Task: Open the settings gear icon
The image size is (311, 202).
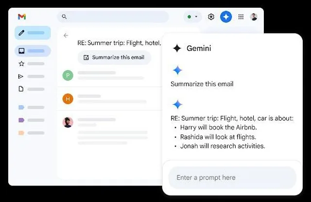Action: [x=211, y=17]
